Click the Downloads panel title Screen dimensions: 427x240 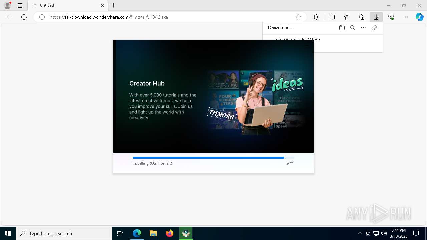click(280, 28)
